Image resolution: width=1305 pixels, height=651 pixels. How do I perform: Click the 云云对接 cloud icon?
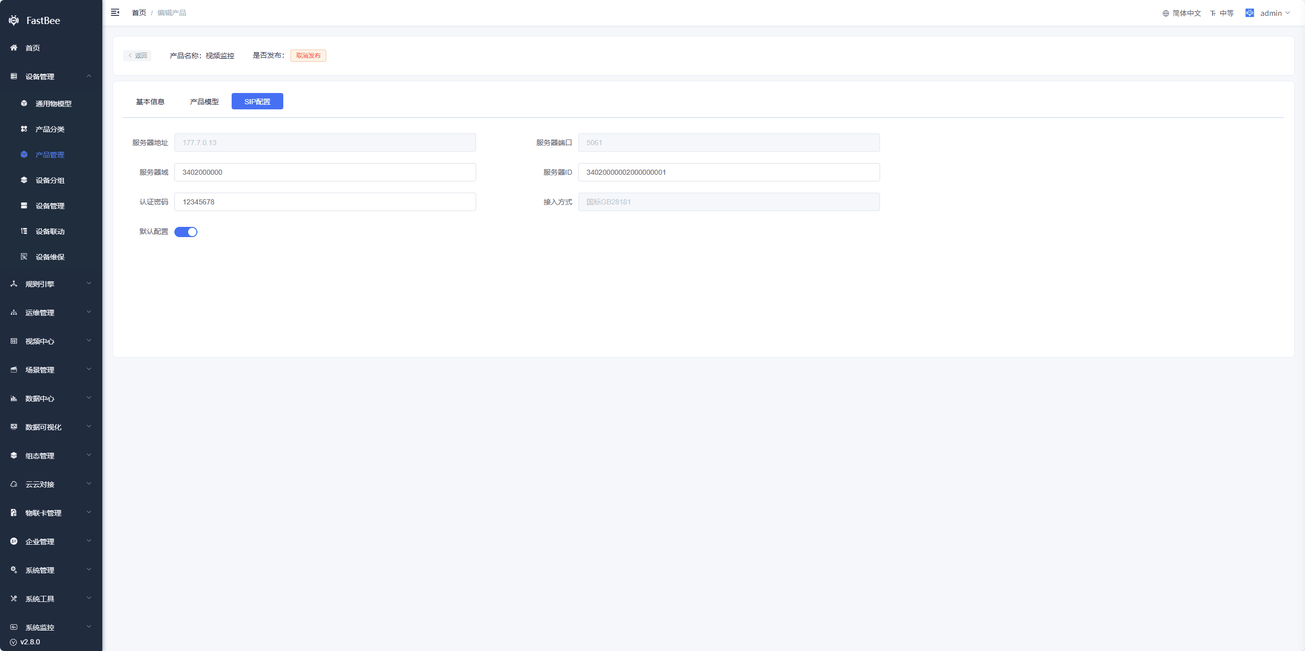[14, 484]
